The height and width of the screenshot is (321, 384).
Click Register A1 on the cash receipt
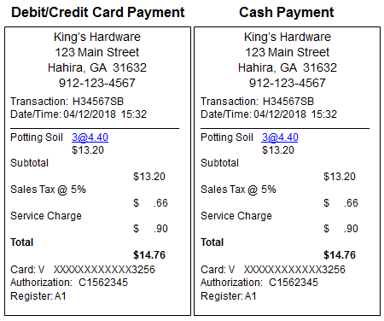click(229, 296)
